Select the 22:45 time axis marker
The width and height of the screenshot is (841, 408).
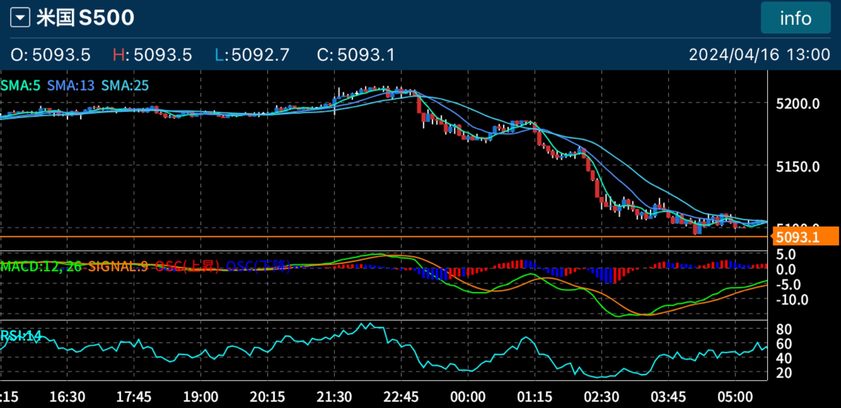coord(401,397)
